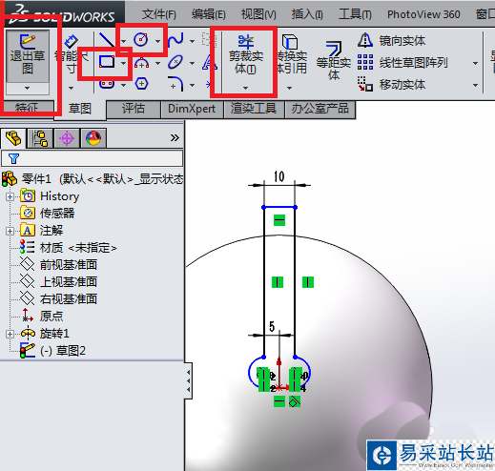Open the 工具(T) menu
The height and width of the screenshot is (471, 495).
tap(355, 14)
